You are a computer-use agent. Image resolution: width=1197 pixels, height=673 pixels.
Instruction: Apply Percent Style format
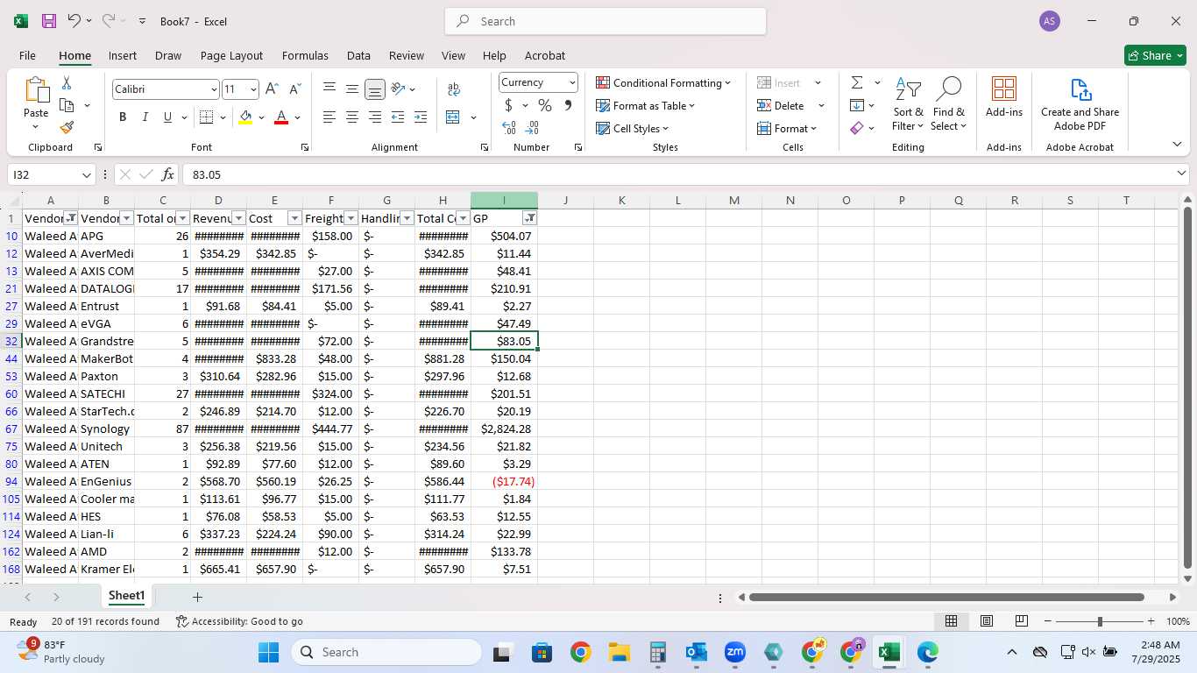(x=545, y=105)
